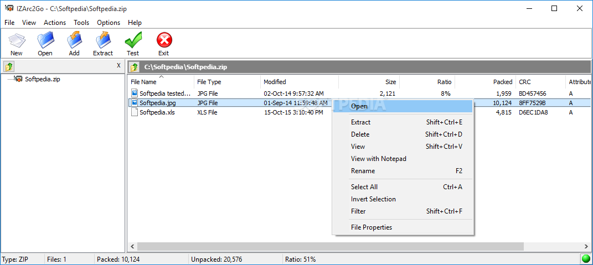This screenshot has width=593, height=265.
Task: Select the Softpedia.zip tree node
Action: [42, 79]
